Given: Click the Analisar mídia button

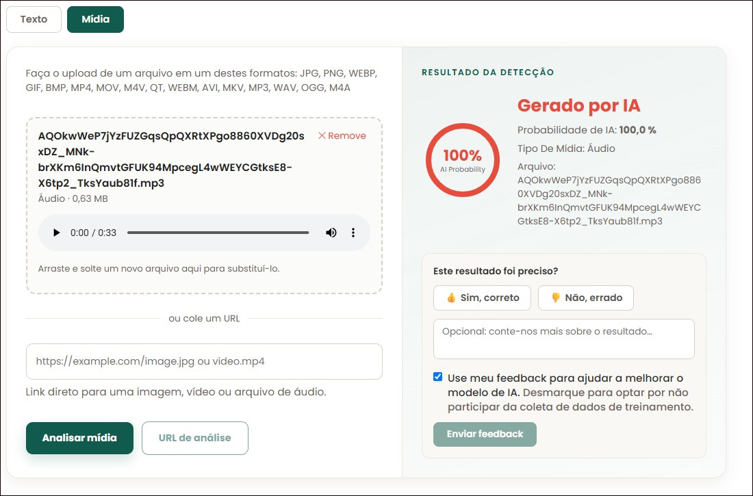Looking at the screenshot, I should coord(79,438).
